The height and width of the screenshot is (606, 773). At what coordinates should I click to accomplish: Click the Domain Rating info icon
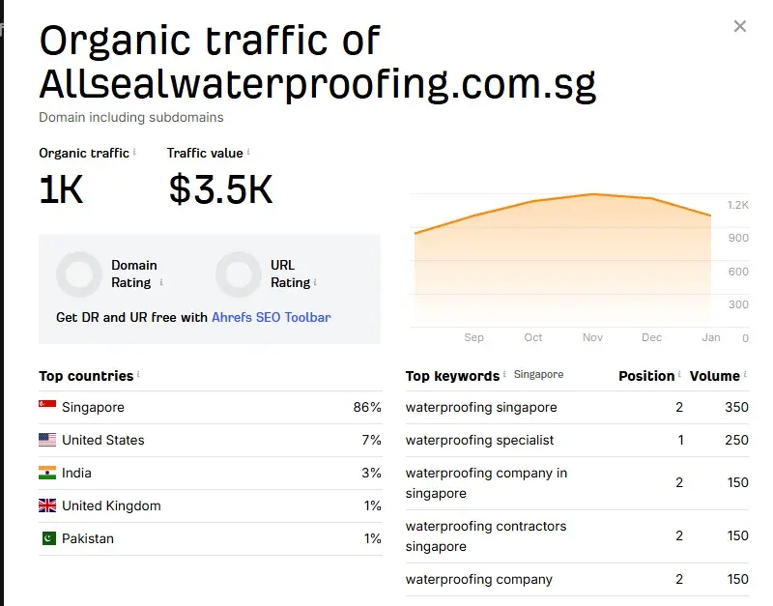161,283
